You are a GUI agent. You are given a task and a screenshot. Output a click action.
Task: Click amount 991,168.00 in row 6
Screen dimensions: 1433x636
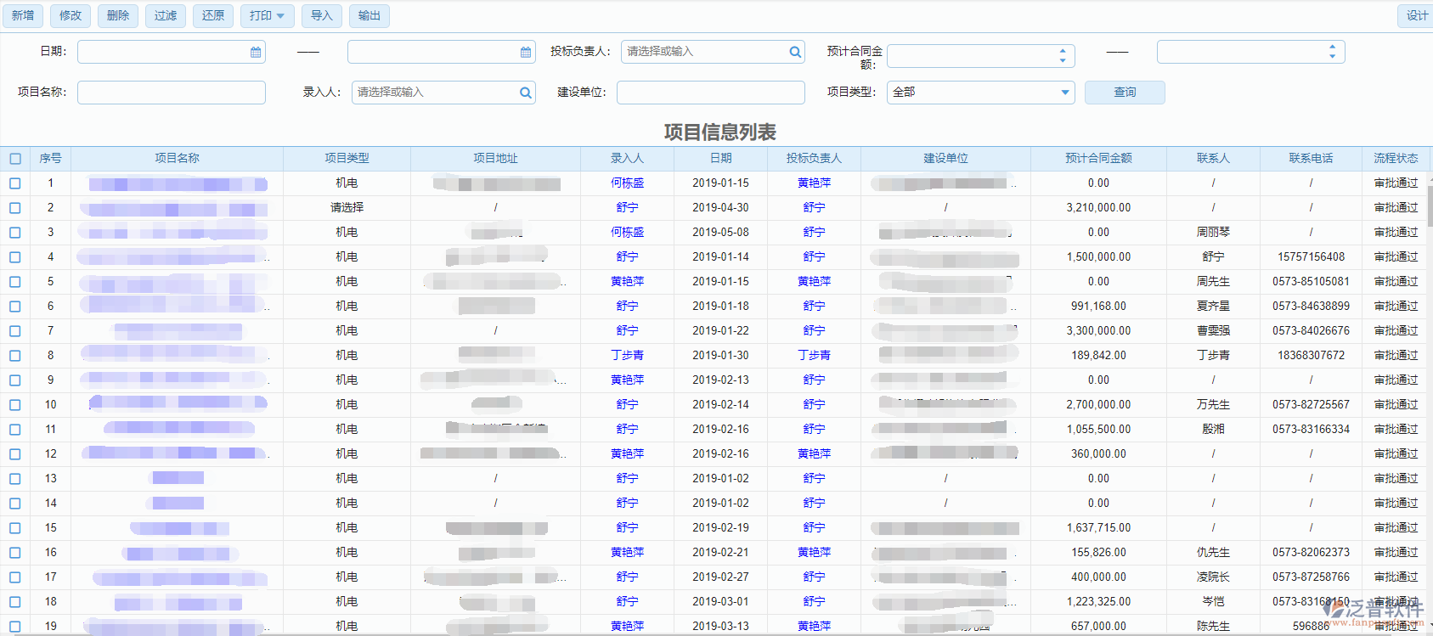[x=1098, y=307]
